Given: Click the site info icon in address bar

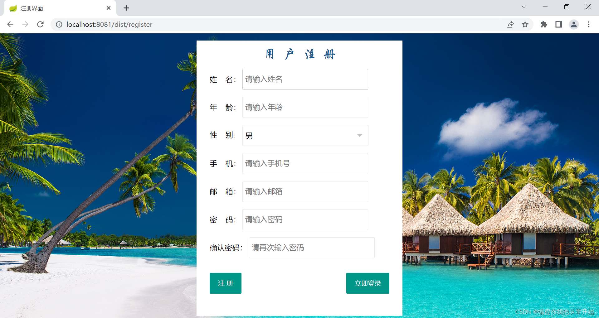Looking at the screenshot, I should click(59, 24).
